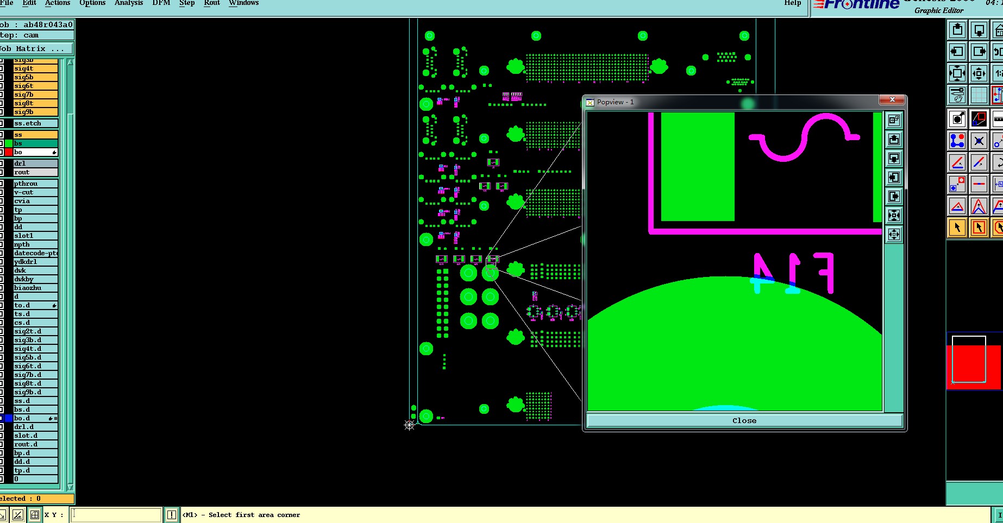The width and height of the screenshot is (1003, 523).
Task: Select the biaozhu layer row
Action: [x=36, y=288]
